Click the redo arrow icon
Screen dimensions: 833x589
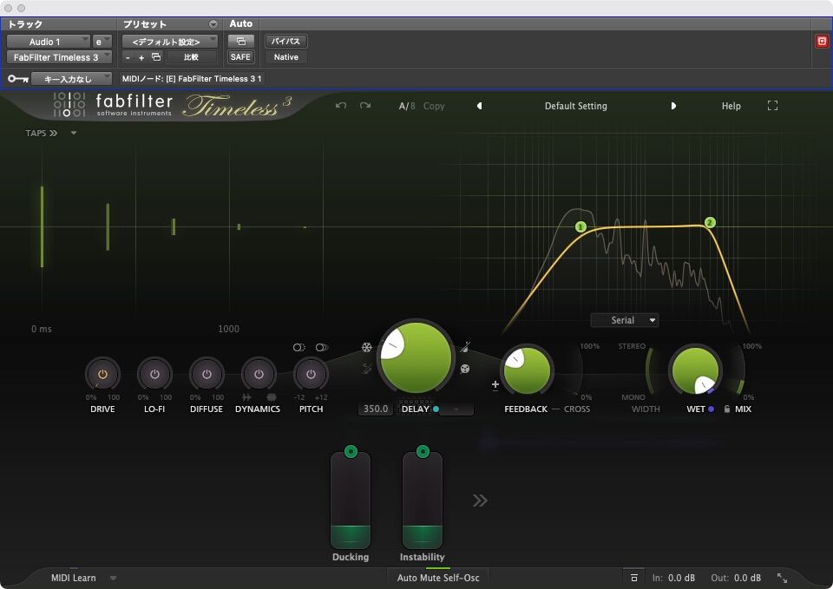coord(365,106)
